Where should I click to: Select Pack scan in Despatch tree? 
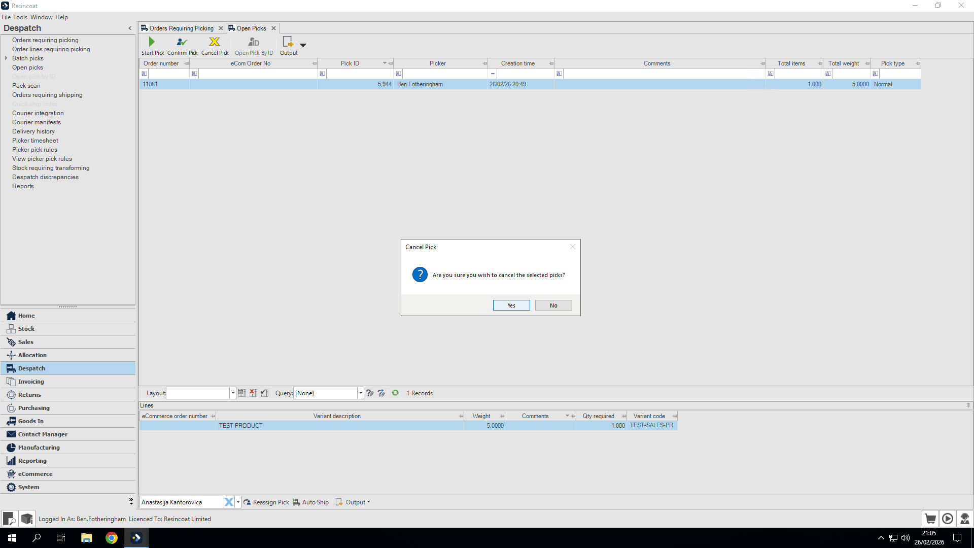point(26,86)
